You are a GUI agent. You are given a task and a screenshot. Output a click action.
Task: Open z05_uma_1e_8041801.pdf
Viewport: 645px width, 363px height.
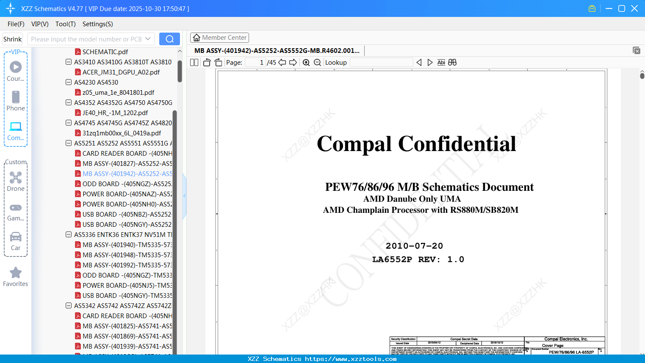118,92
